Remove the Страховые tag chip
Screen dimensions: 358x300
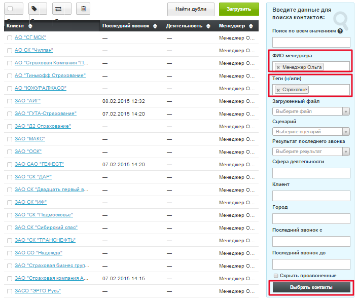(x=278, y=90)
